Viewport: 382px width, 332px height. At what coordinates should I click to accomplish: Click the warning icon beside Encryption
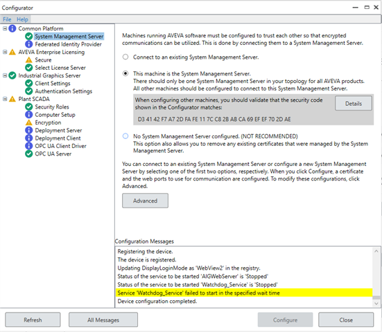point(28,122)
